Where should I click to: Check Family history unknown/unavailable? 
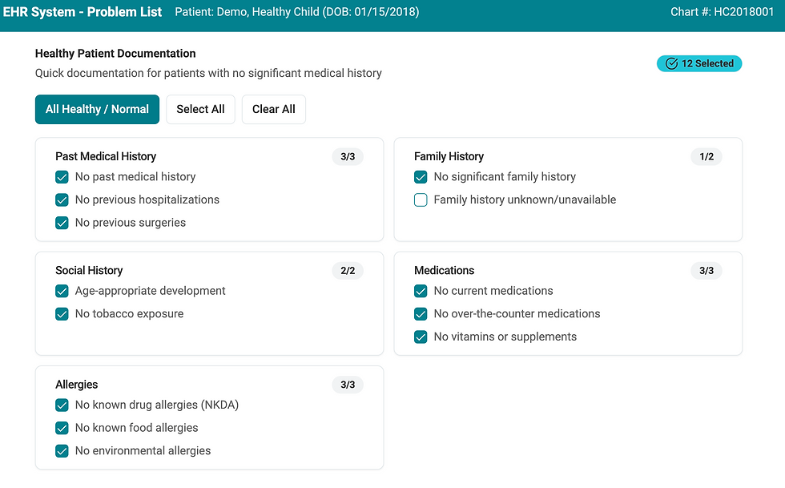point(421,200)
